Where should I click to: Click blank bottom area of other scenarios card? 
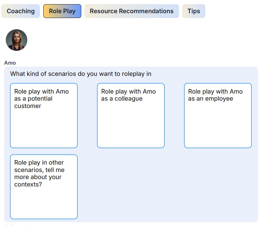(44, 206)
